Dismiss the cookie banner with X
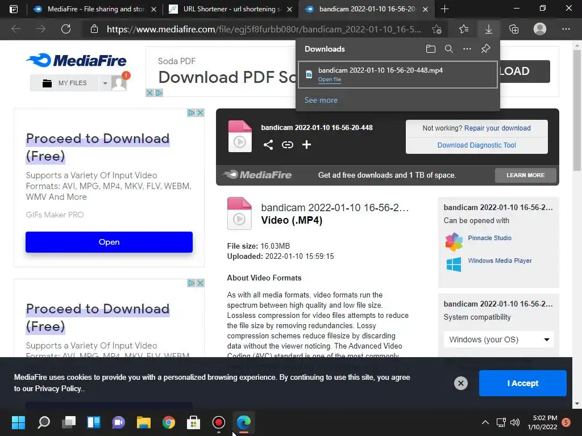 460,383
